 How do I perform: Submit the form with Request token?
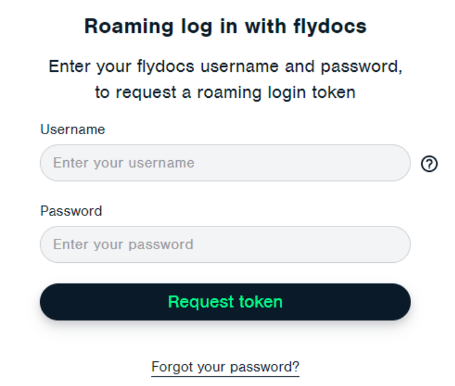point(225,302)
